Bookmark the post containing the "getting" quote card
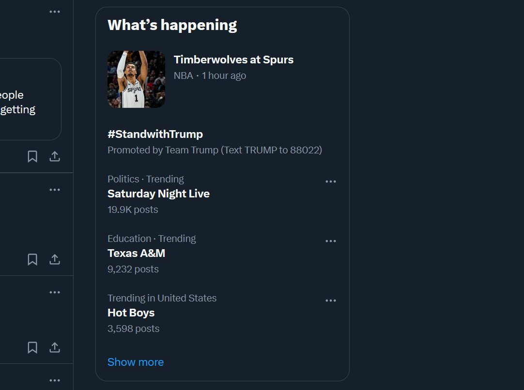This screenshot has height=390, width=524. point(32,156)
